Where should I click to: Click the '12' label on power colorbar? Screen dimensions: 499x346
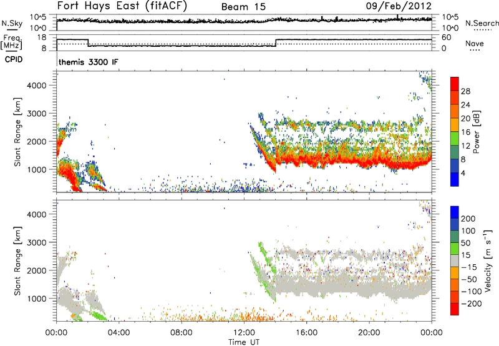tap(465, 146)
